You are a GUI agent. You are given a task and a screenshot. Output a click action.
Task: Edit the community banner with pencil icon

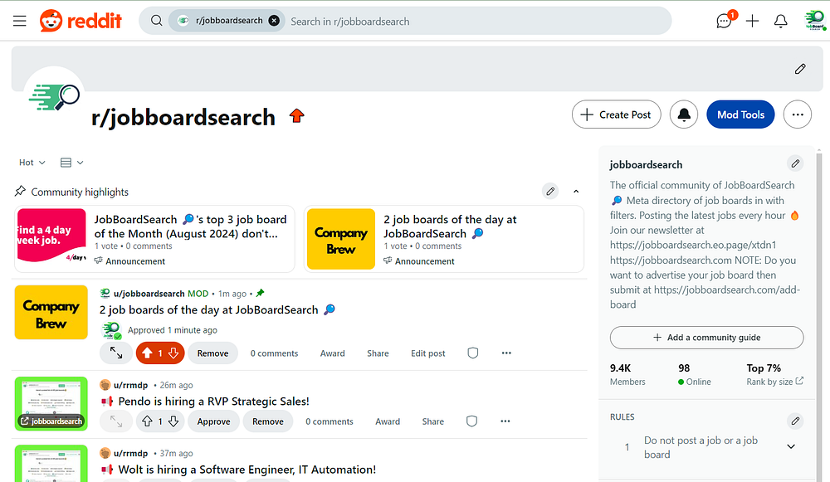[800, 69]
